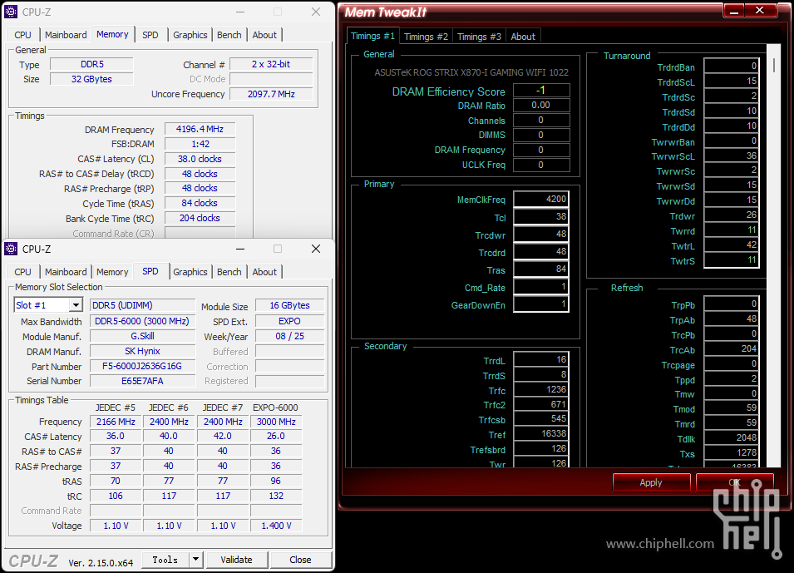Click the Cmd_Rate value field
This screenshot has height=573, width=794.
click(540, 287)
